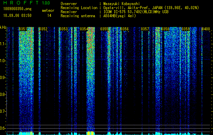
Task: Click the HROFFT 1.0.0 title text
Action: pyautogui.click(x=27, y=3)
